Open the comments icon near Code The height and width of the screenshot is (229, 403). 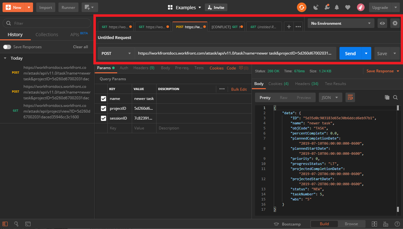(x=244, y=68)
